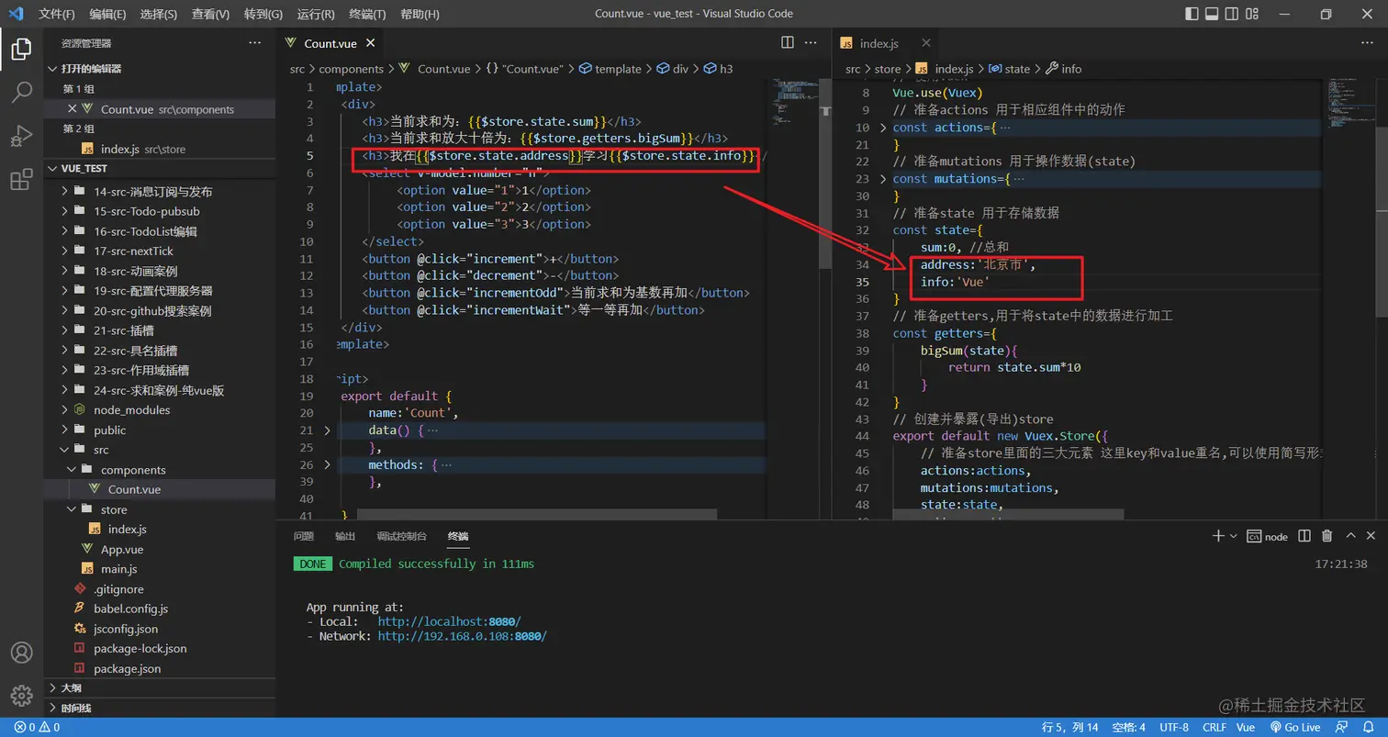Close Count.vue in open editors list
Screen dimensions: 1388x737
[x=73, y=108]
